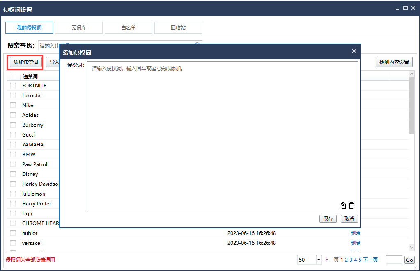Switch to 我的侵权词 tab
The image size is (420, 271).
click(x=29, y=28)
